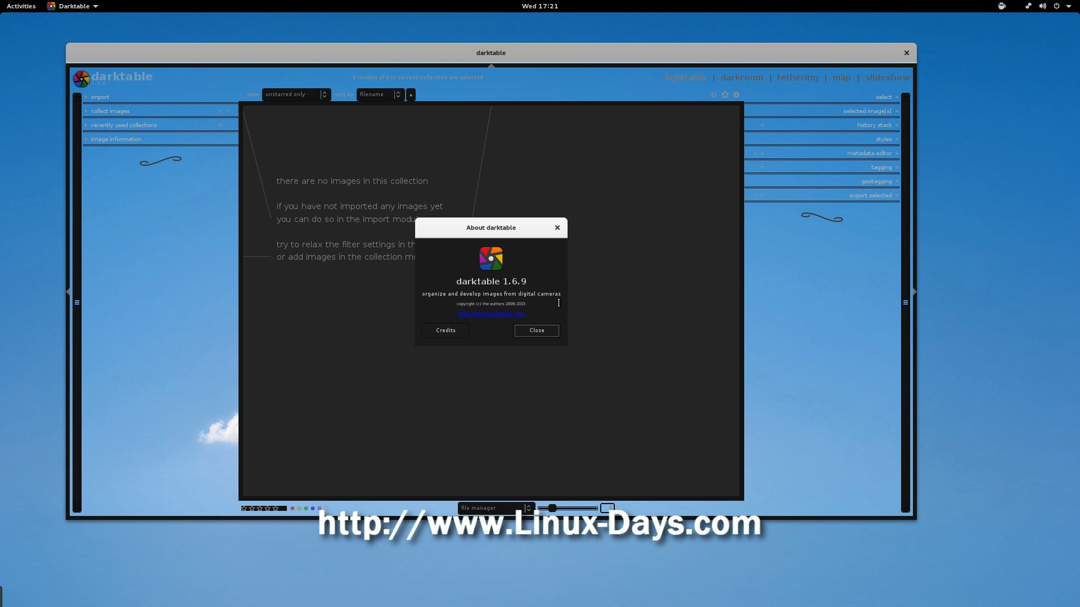Image resolution: width=1080 pixels, height=607 pixels.
Task: Open the Darktable app menu in top bar
Action: [73, 6]
